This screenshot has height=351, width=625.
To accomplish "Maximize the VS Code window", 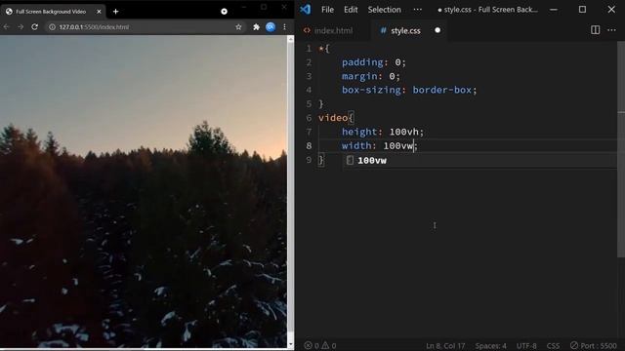I will tap(582, 9).
